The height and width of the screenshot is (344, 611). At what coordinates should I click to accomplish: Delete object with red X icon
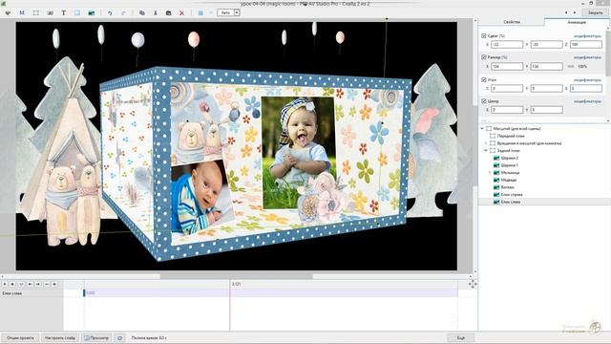coord(181,12)
